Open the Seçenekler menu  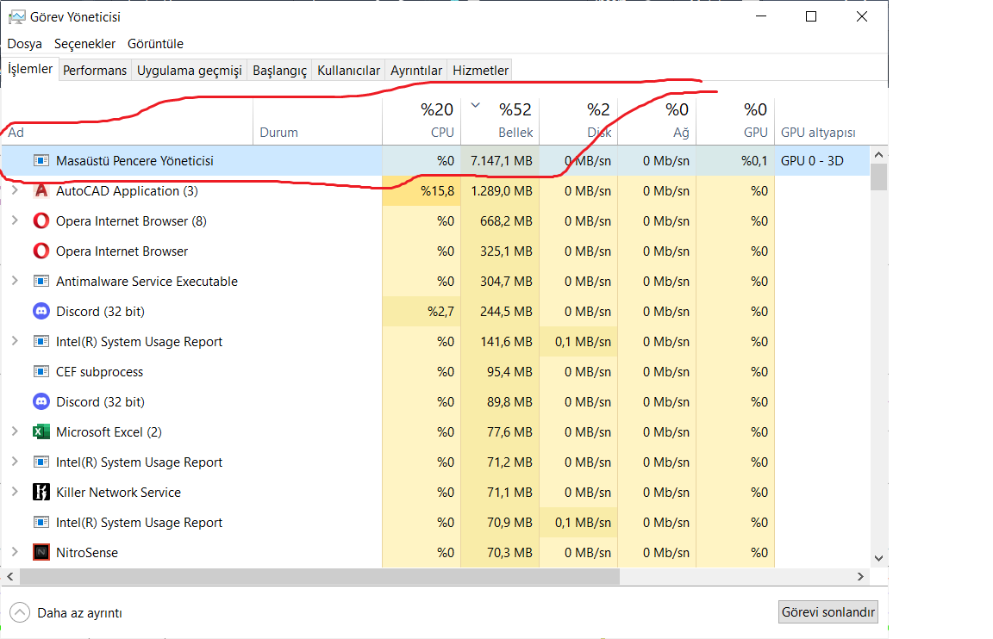pos(84,44)
